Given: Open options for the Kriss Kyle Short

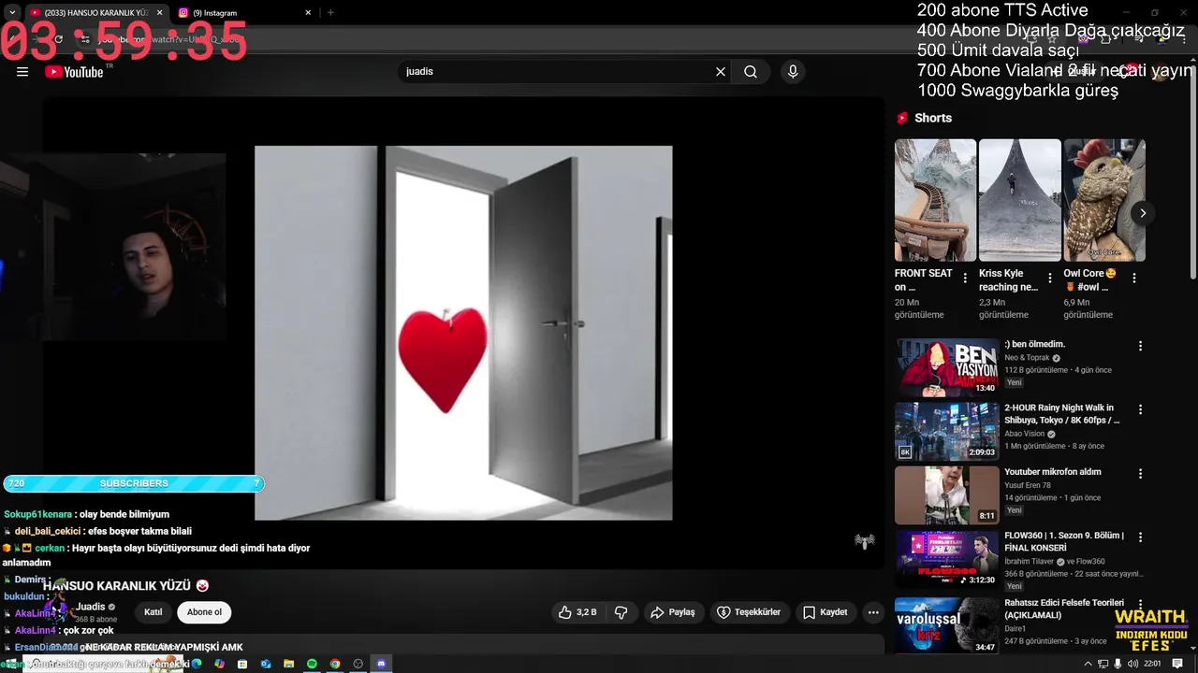Looking at the screenshot, I should point(1049,279).
